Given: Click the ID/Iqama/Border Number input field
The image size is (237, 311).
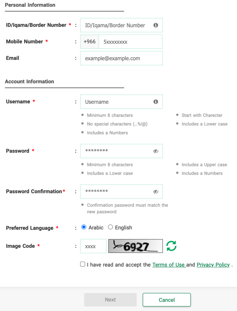Looking at the screenshot, I should (x=119, y=25).
